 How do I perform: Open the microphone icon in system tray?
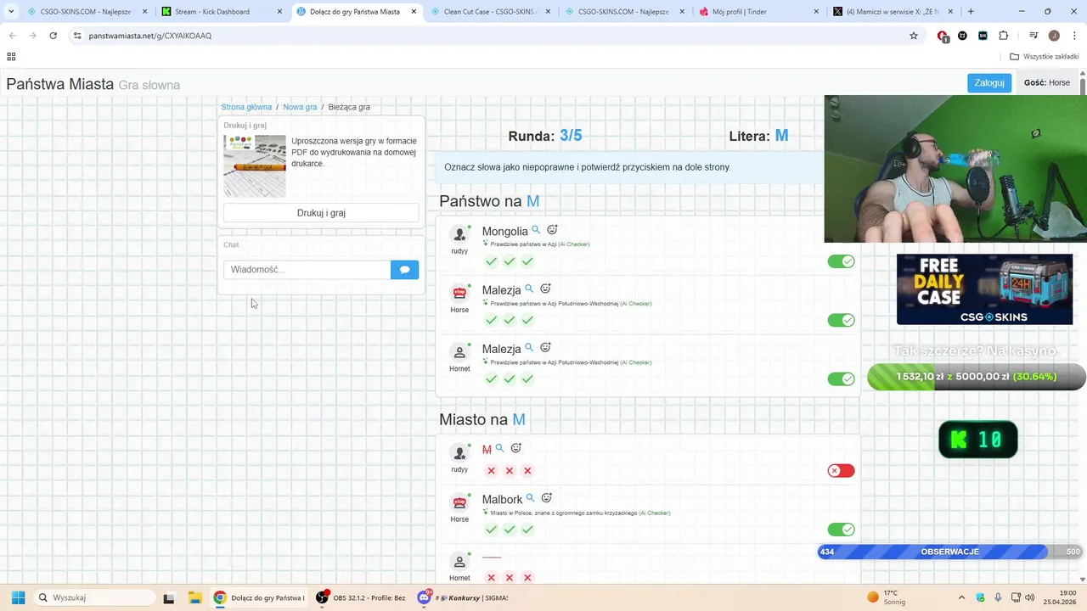pyautogui.click(x=998, y=597)
